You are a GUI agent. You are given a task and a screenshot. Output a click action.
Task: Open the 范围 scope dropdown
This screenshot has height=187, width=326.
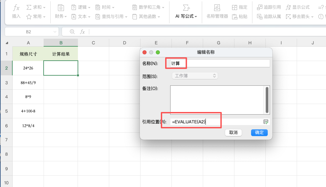tap(195, 76)
